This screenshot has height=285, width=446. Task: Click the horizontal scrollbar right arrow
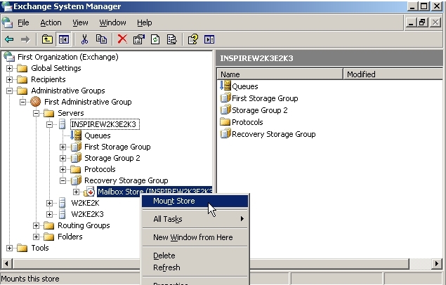437,264
